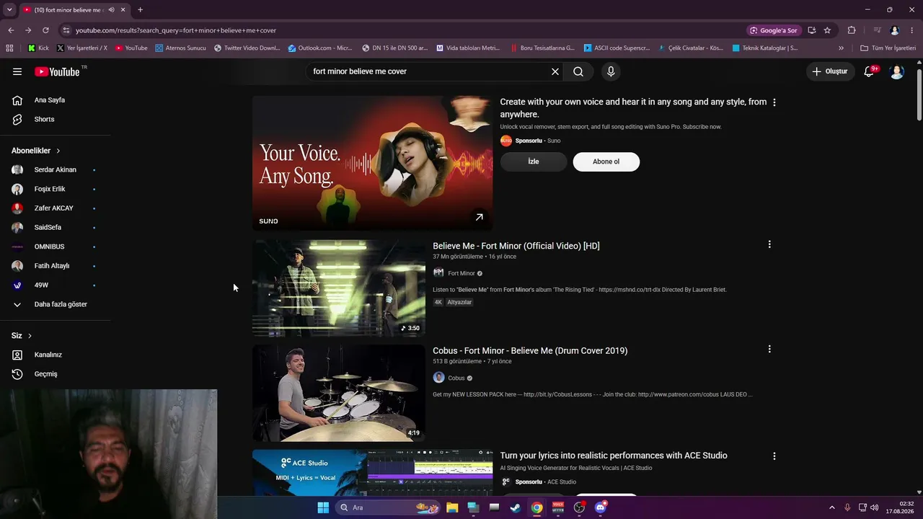Clear the search query with the X
Viewport: 923px width, 519px height.
pos(555,71)
